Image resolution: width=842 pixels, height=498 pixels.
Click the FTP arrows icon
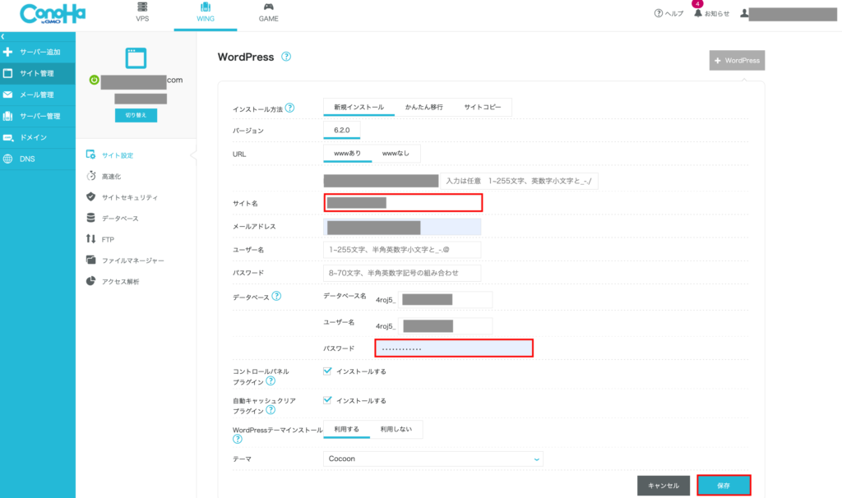[90, 239]
